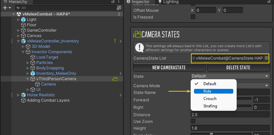Edit the Forward value field
The image size is (274, 135).
tap(262, 100)
